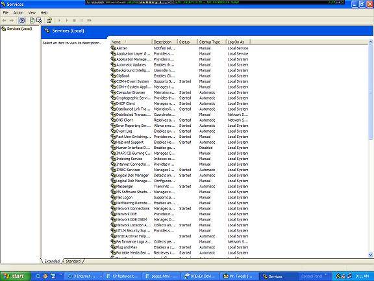374x281 pixels.
Task: Click the Start Service play icon
Action: [x=59, y=21]
